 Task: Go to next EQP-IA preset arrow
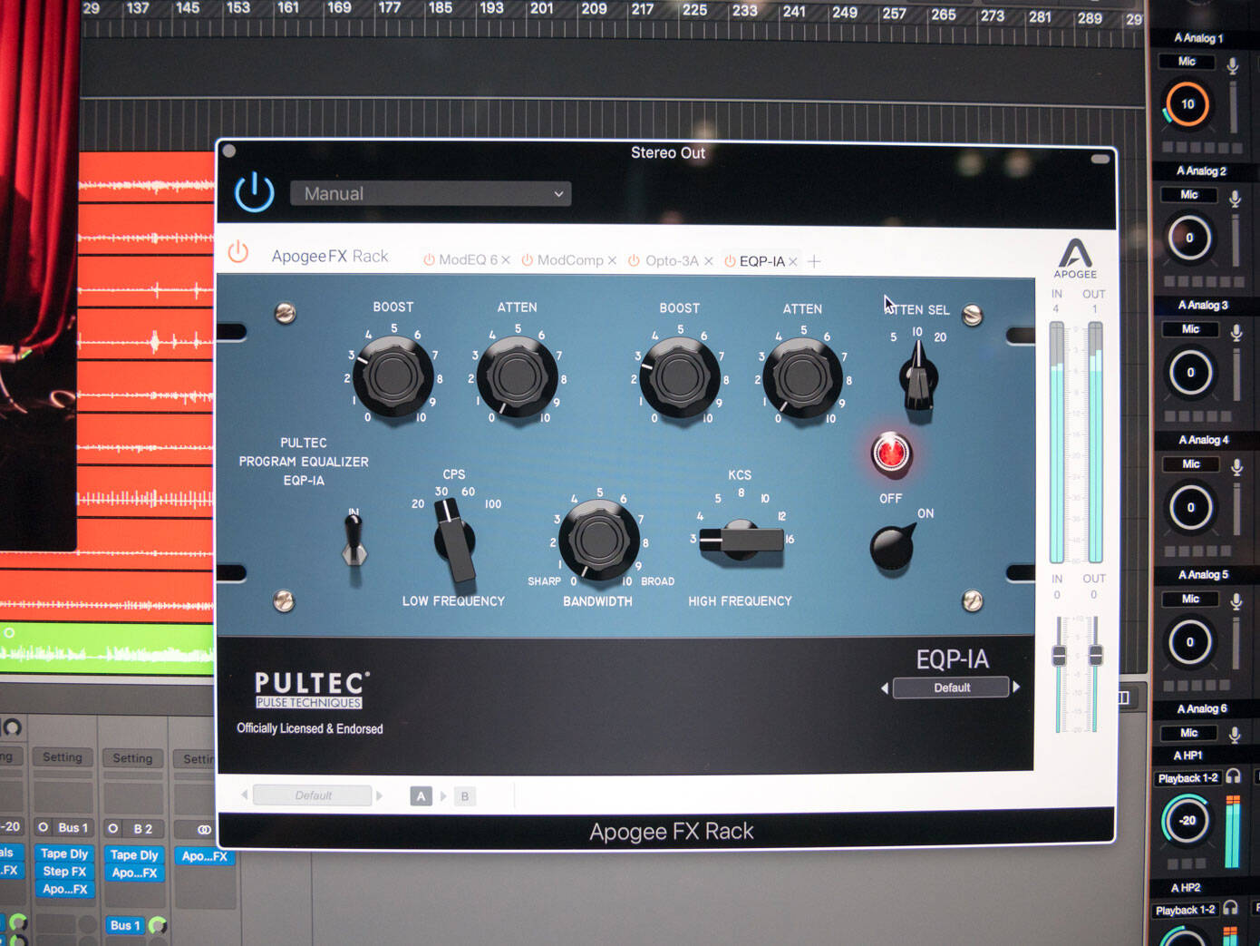[x=1017, y=688]
